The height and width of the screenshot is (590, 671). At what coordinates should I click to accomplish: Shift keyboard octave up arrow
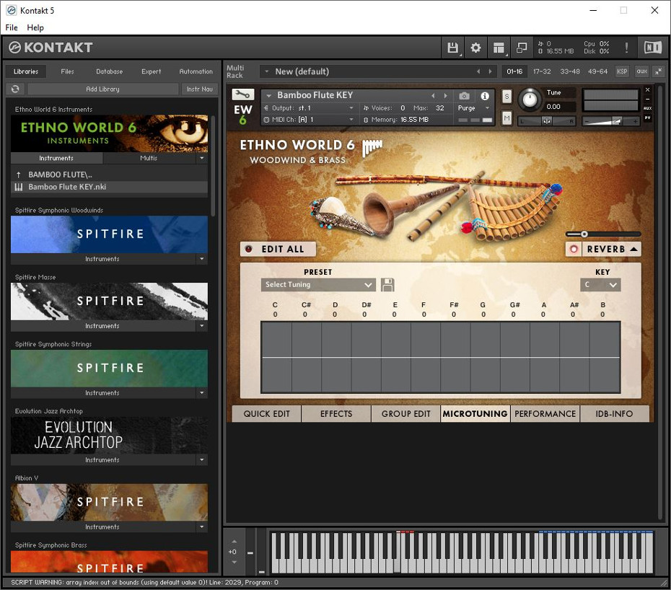click(234, 542)
